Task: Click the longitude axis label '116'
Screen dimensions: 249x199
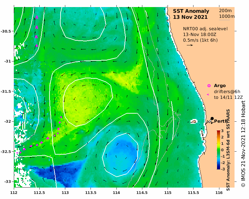Action: point(219,193)
